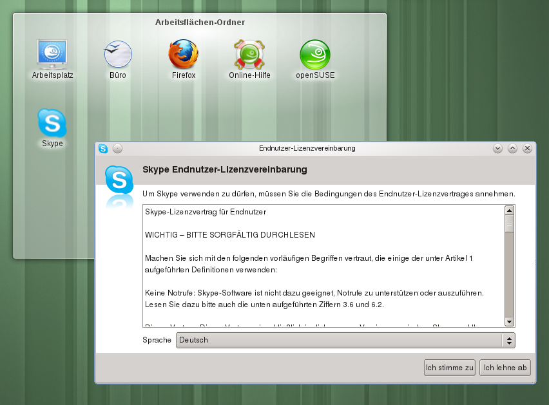Click the license scrollbar up arrow

510,211
